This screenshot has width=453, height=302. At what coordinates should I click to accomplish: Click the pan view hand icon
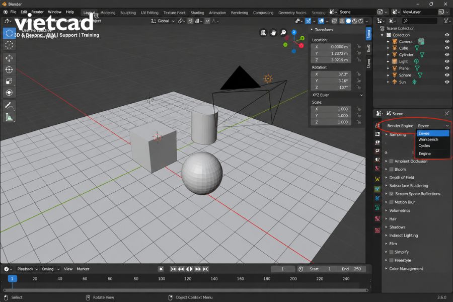(273, 33)
